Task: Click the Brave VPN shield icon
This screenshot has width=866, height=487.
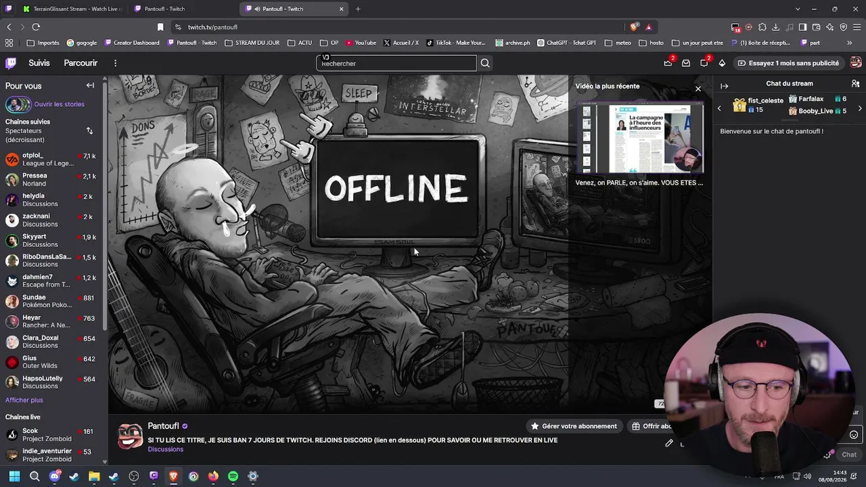Action: click(843, 27)
